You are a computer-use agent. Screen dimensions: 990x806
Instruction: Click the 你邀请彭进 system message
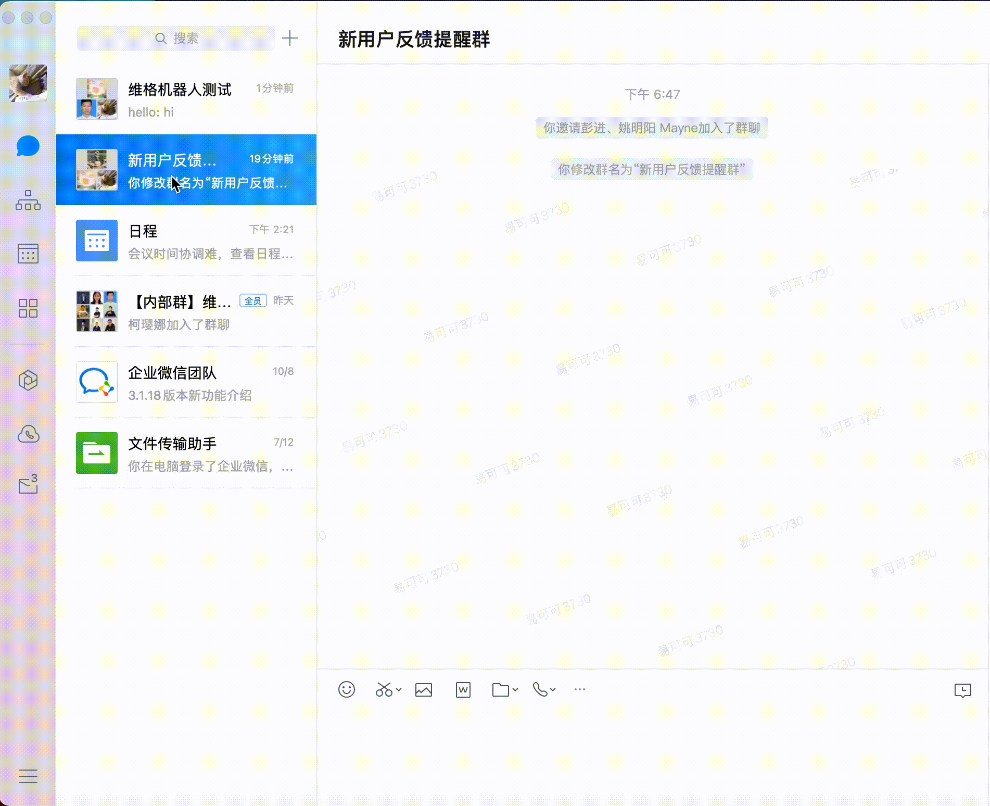(x=652, y=128)
